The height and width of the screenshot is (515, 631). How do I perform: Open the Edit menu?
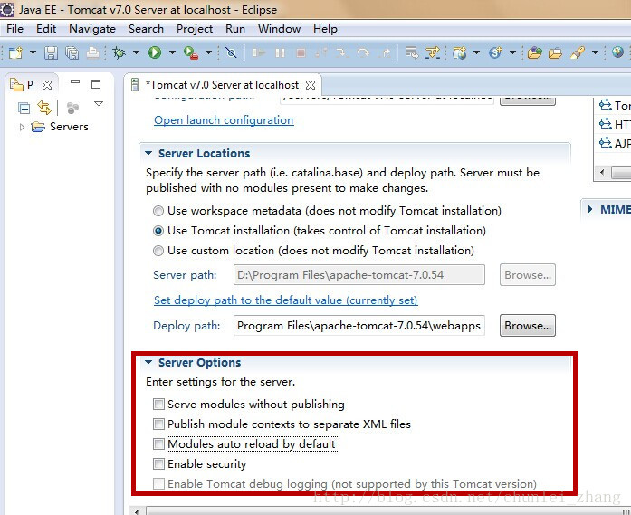(x=46, y=29)
